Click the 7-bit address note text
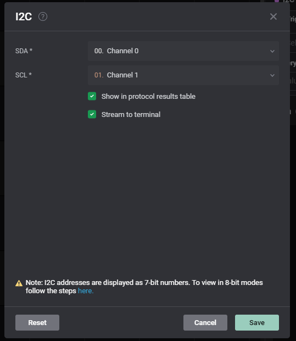The width and height of the screenshot is (296, 341). [144, 287]
